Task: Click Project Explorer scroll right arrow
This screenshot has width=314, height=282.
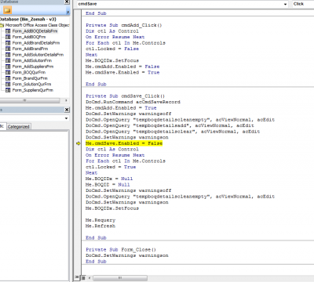Action: point(66,100)
